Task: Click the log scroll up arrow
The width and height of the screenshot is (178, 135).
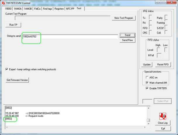Action: coord(148,108)
